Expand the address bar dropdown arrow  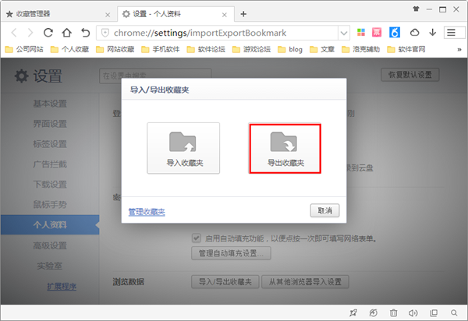pyautogui.click(x=343, y=33)
